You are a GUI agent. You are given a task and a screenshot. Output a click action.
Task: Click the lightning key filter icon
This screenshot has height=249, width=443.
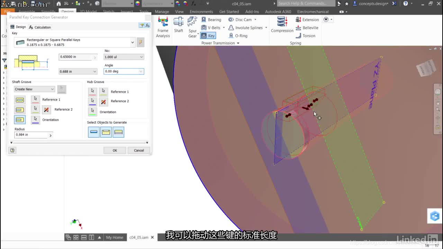[140, 42]
